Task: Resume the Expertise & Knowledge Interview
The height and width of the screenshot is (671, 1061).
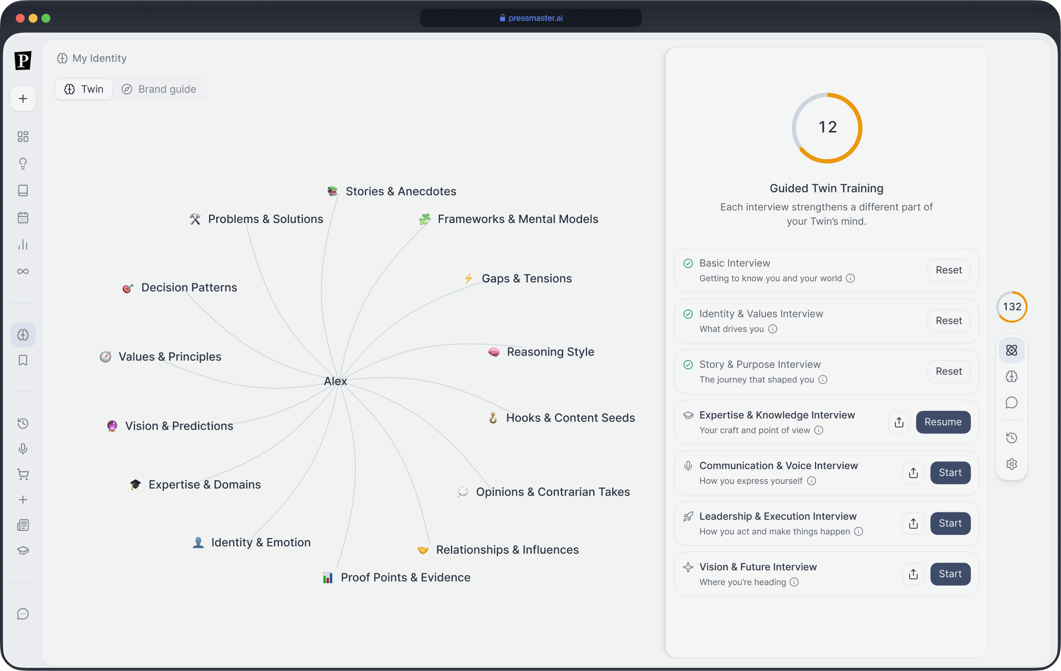Action: [943, 422]
